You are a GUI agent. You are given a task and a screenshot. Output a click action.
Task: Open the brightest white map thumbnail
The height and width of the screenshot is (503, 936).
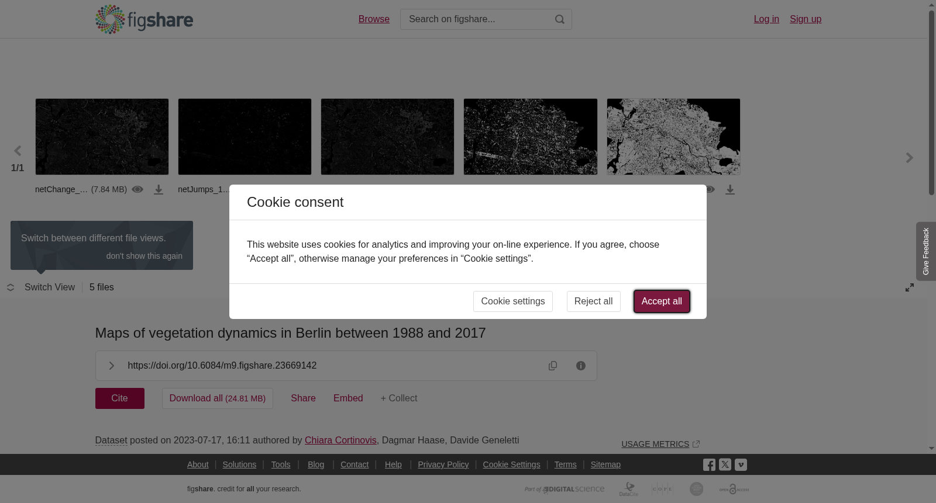tap(673, 137)
